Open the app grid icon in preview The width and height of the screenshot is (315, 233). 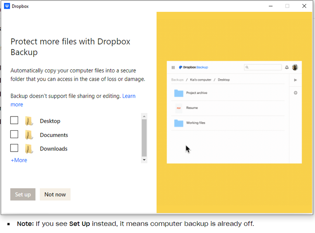pos(173,67)
